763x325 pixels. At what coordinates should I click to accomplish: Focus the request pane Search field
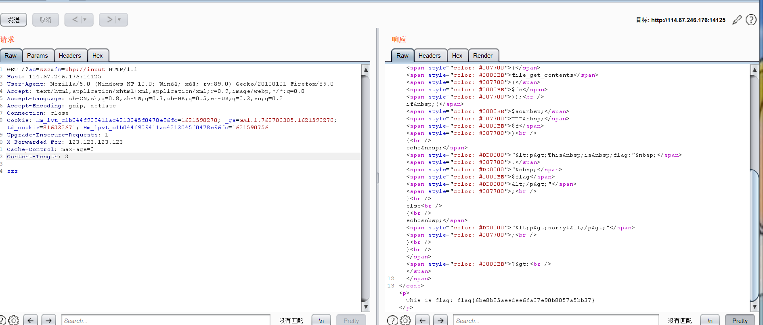[x=166, y=321]
